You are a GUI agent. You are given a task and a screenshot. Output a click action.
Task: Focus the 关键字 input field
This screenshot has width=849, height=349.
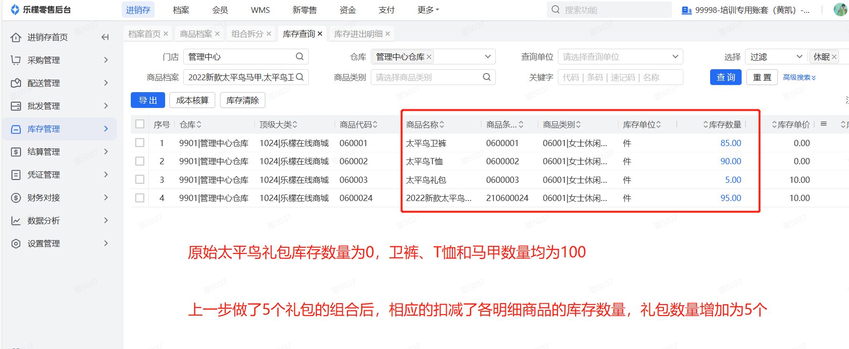coord(620,77)
